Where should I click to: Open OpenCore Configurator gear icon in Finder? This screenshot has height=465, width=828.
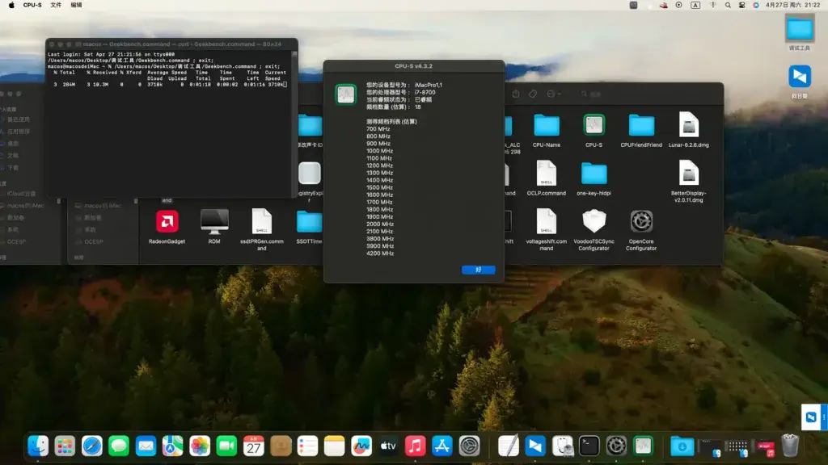[x=641, y=221]
